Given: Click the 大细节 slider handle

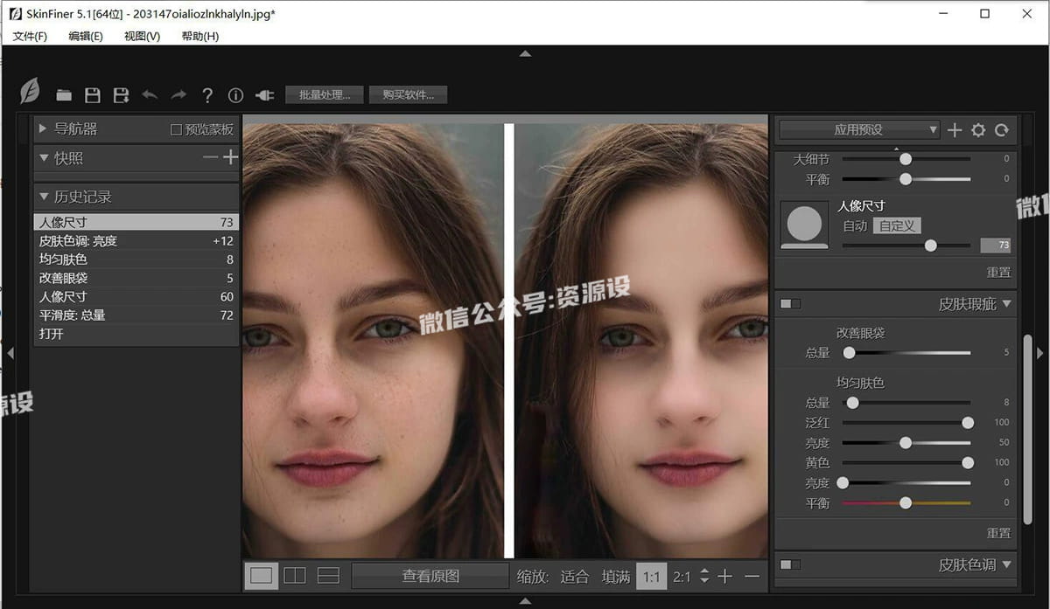Looking at the screenshot, I should pyautogui.click(x=906, y=159).
